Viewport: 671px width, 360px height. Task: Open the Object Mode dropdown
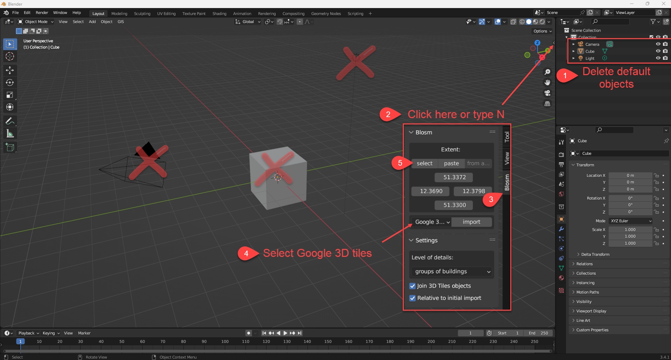click(36, 22)
